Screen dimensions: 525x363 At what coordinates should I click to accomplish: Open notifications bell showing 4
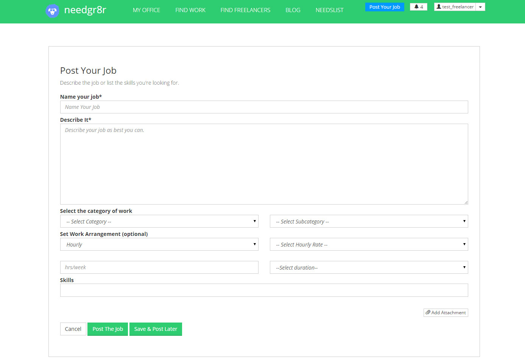(x=418, y=7)
